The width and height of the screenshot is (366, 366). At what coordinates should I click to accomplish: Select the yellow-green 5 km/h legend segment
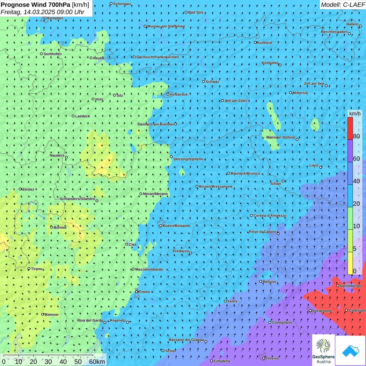coord(350,241)
